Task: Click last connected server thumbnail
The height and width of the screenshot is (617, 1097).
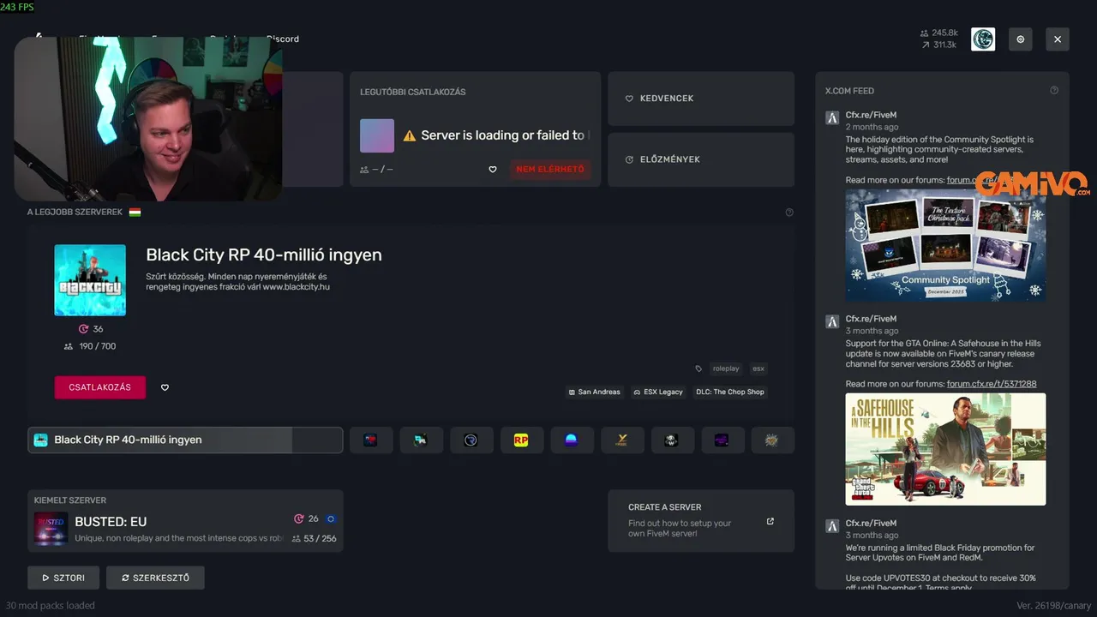Action: pyautogui.click(x=377, y=135)
